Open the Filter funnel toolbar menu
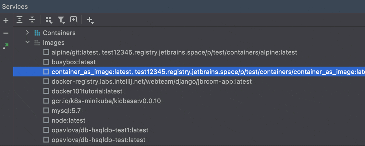The image size is (365, 146). click(61, 20)
